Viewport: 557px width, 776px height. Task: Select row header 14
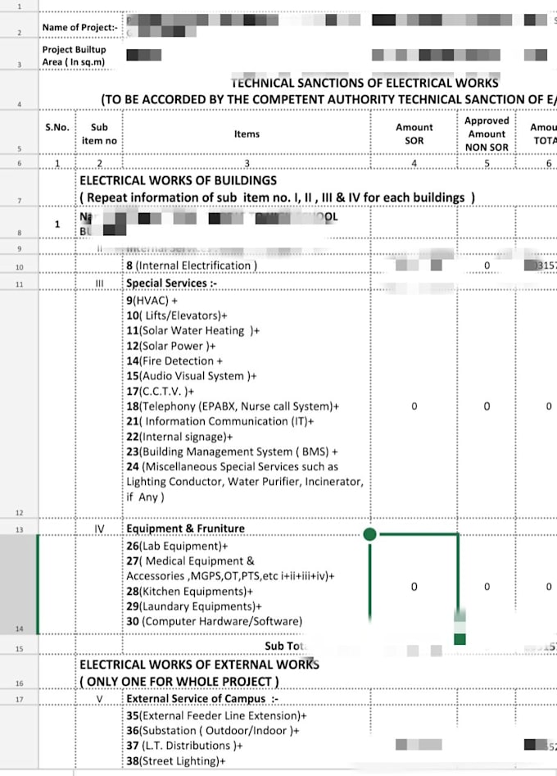[20, 584]
